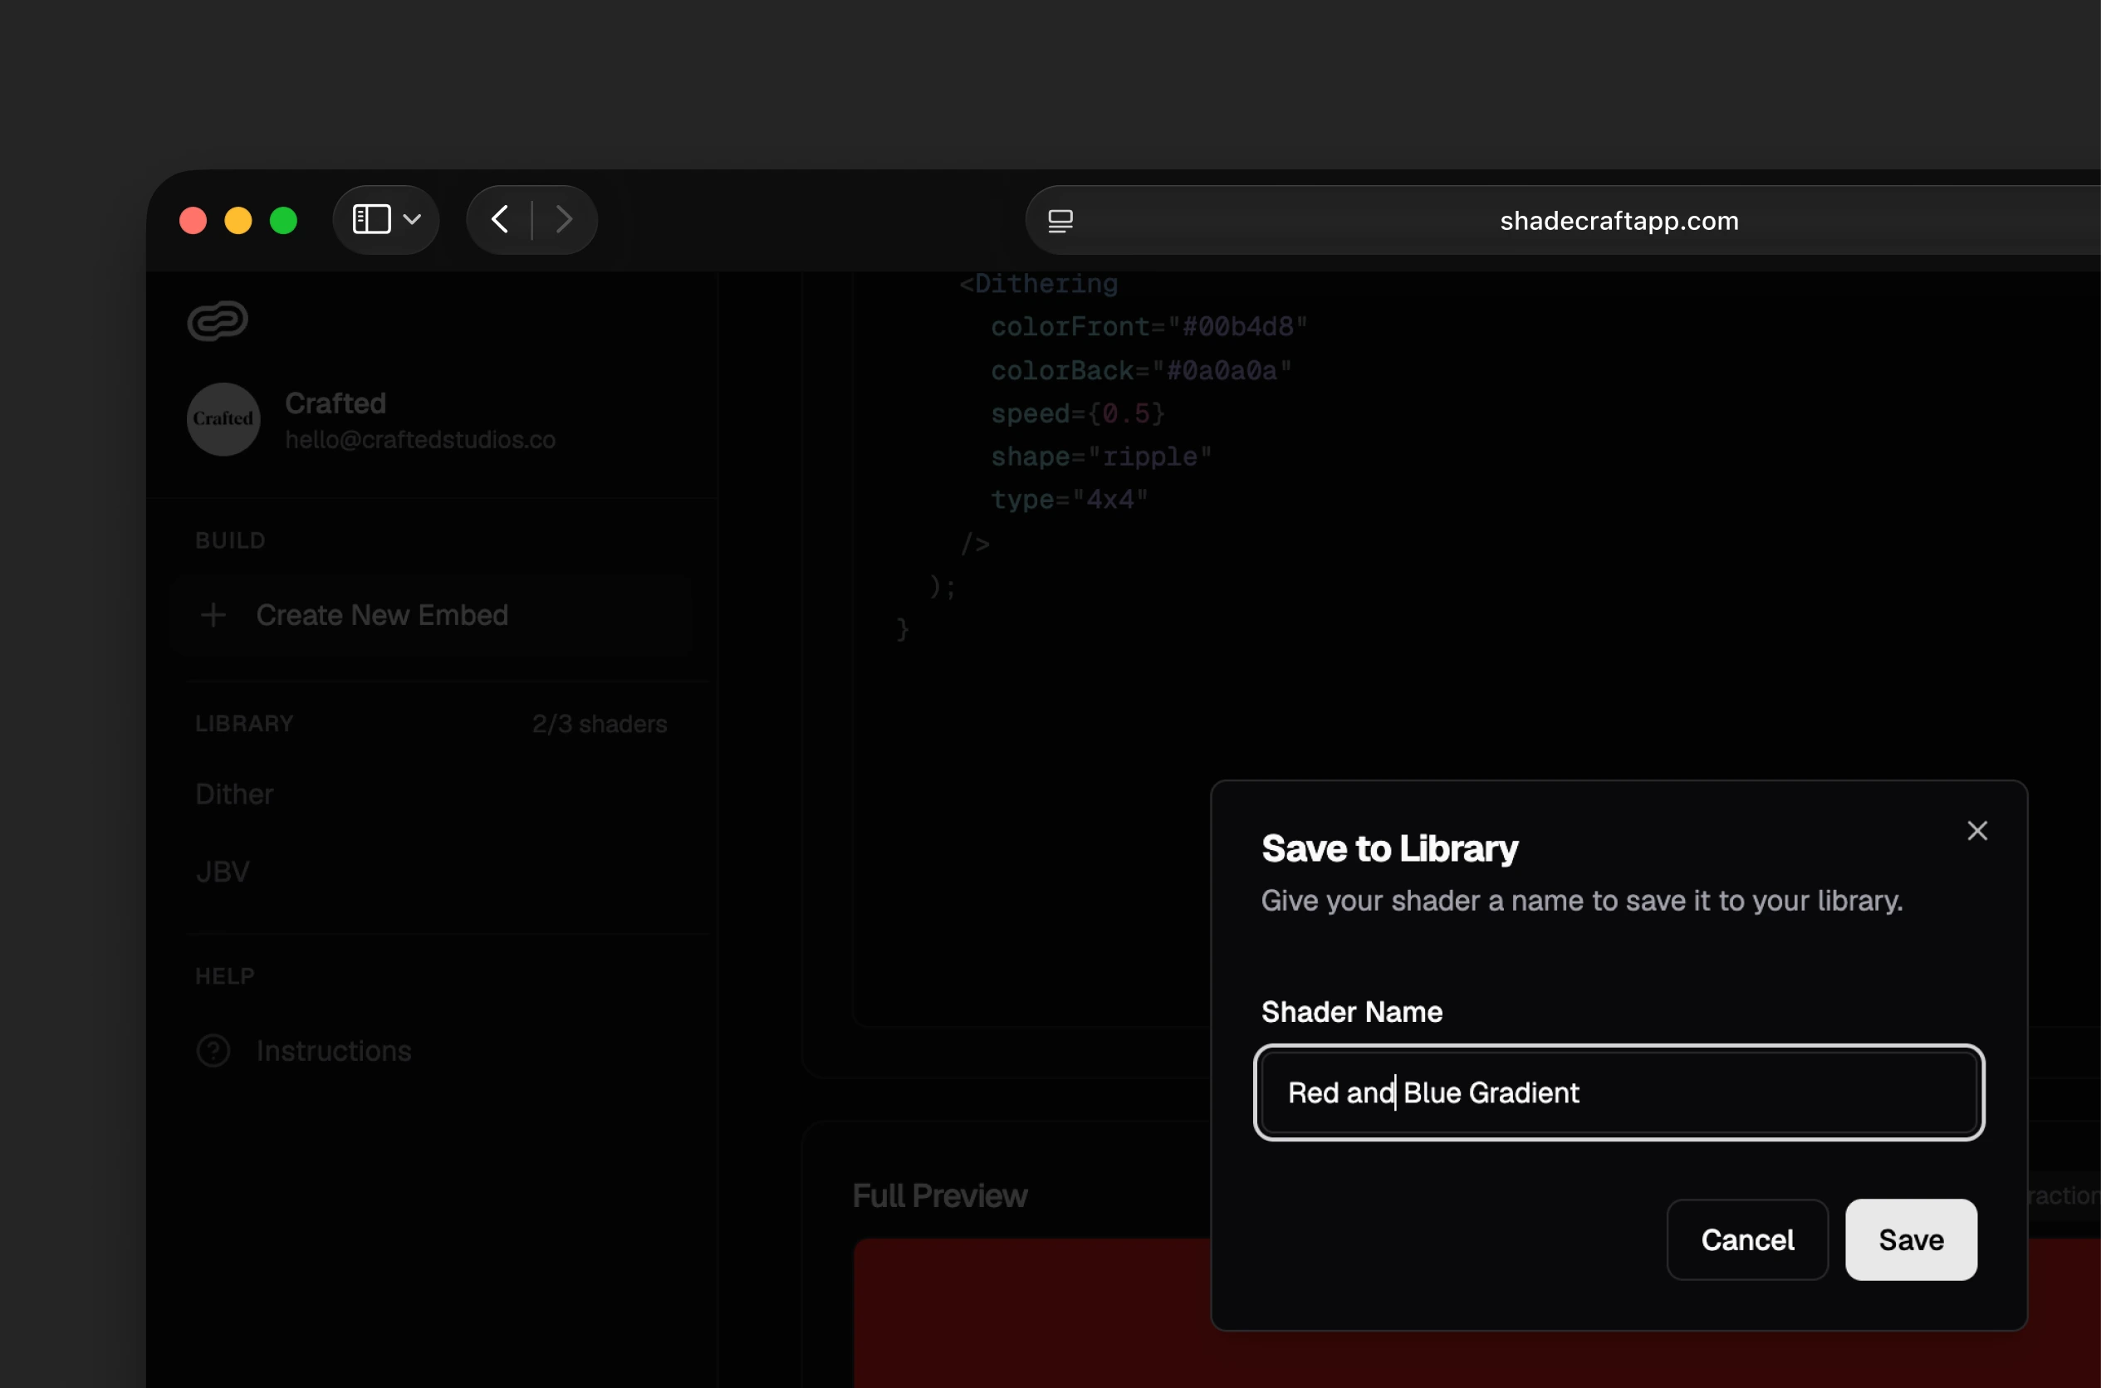Click the page format icon in the address bar
The image size is (2101, 1388).
(1060, 221)
